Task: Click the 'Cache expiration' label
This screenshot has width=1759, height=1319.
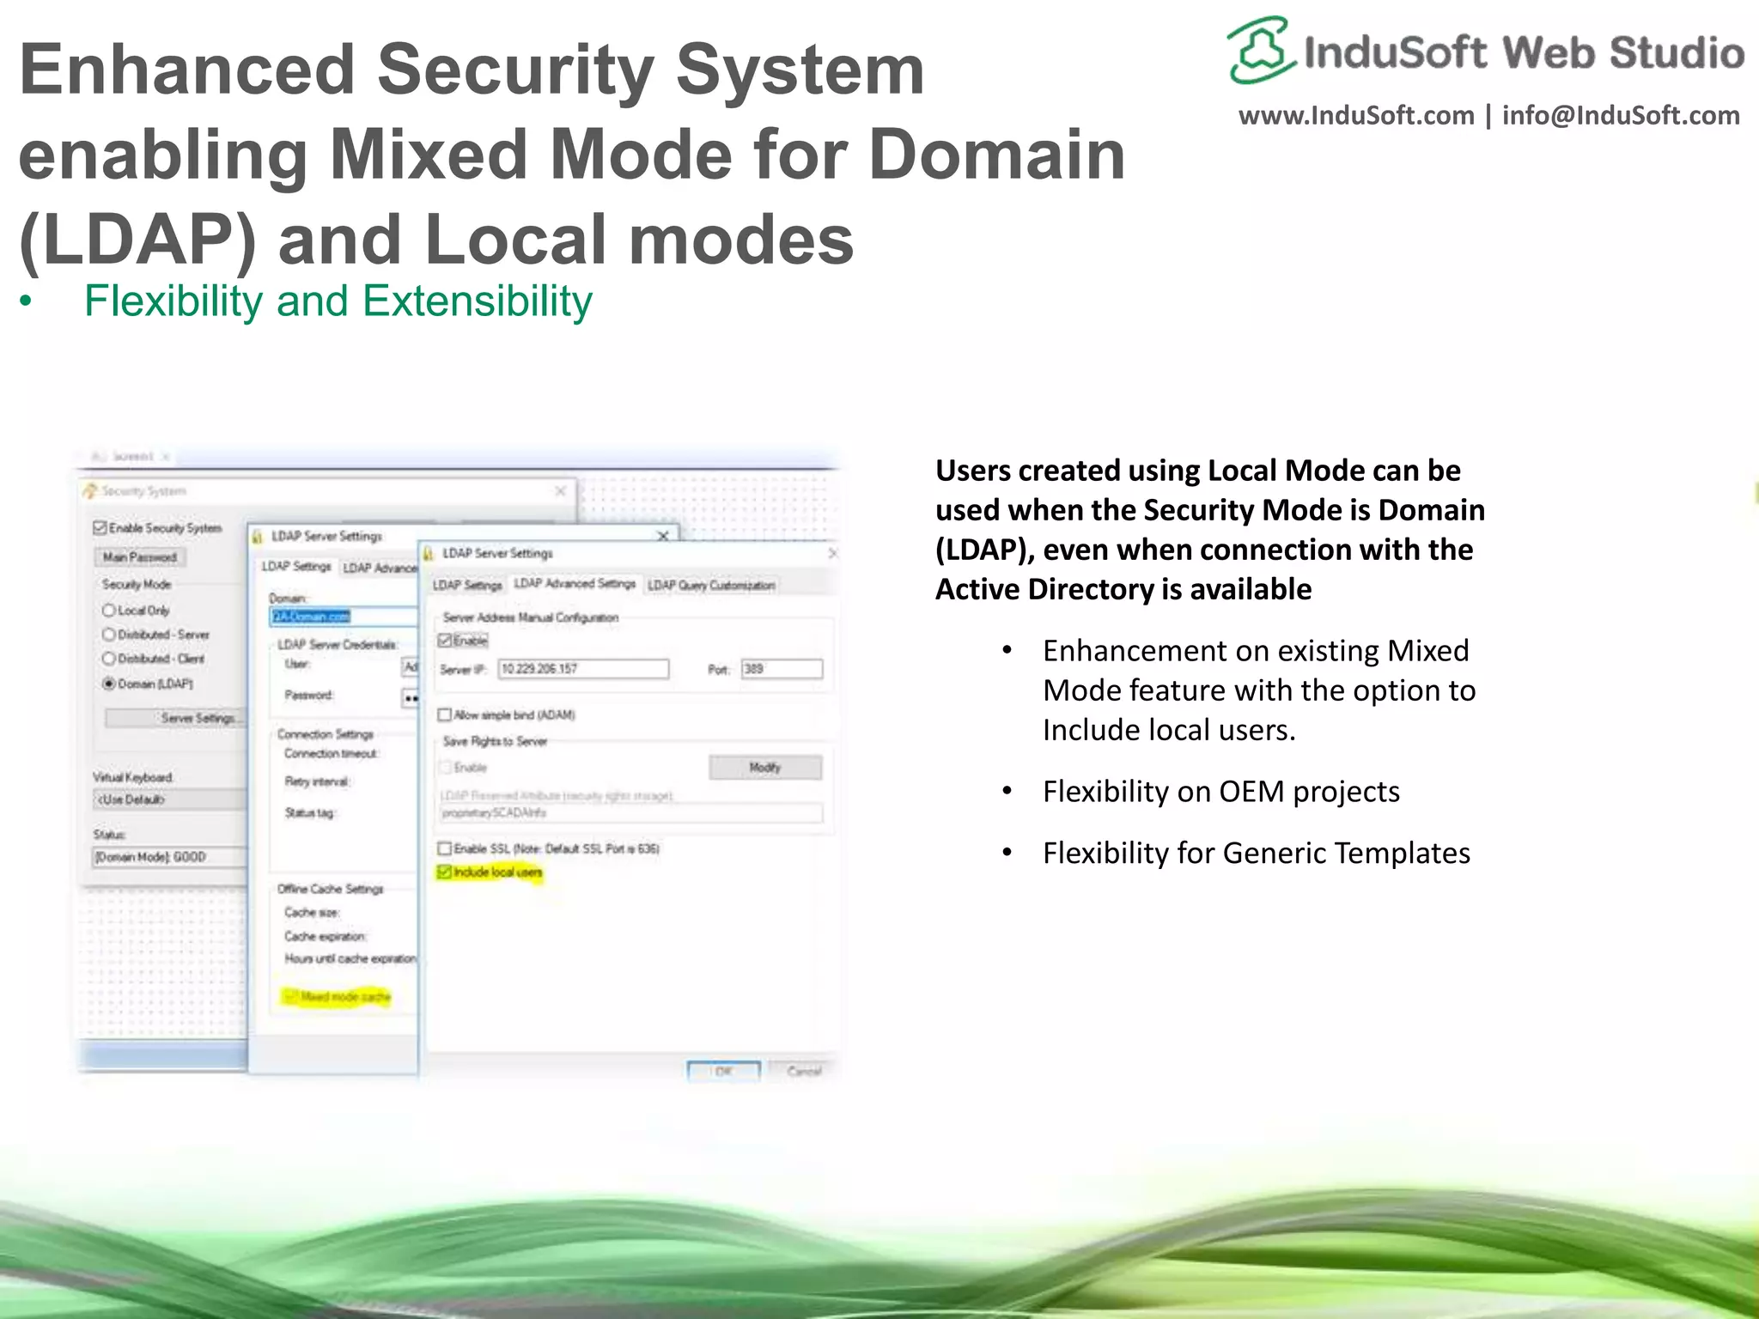Action: point(326,936)
